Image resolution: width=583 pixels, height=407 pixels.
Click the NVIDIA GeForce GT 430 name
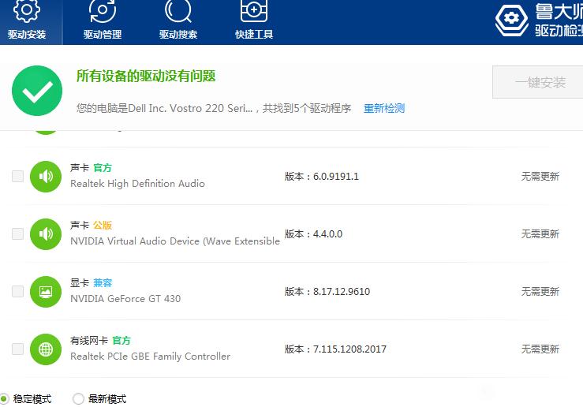125,299
